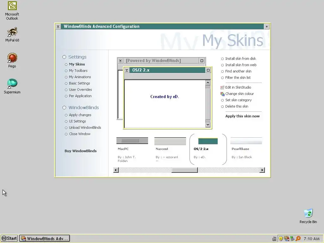
Task: Click the WindowBlinds tray icon
Action: (x=286, y=239)
